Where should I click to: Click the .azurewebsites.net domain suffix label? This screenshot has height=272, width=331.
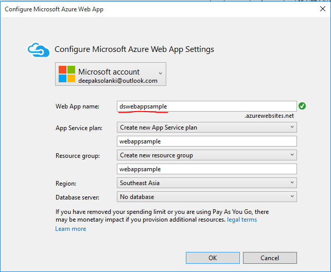click(x=269, y=116)
